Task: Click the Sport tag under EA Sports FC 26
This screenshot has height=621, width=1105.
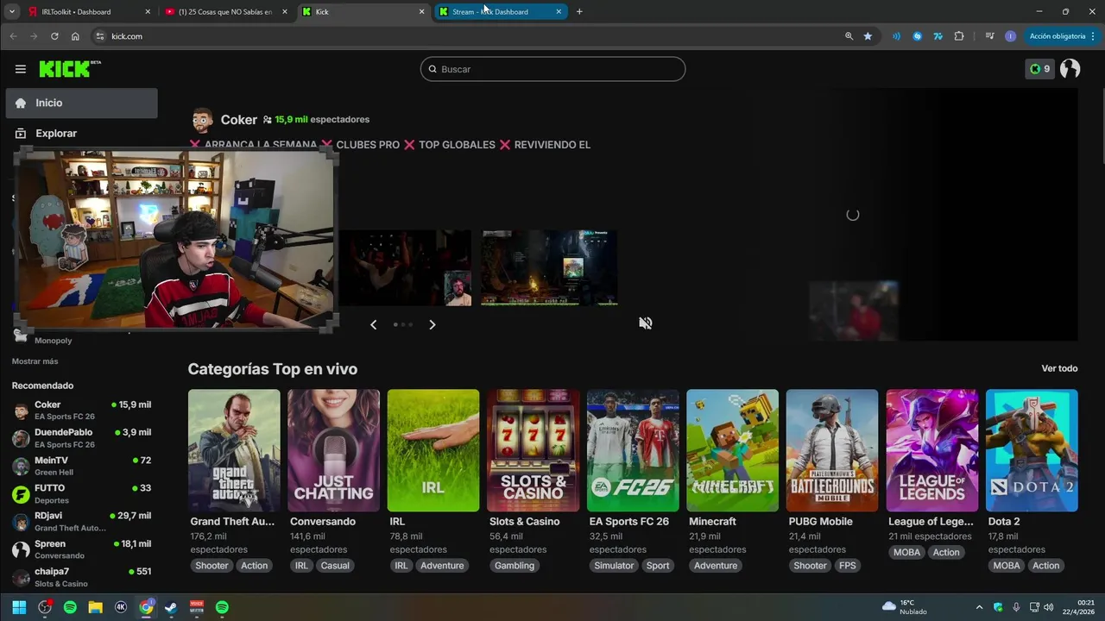Action: pos(658,566)
